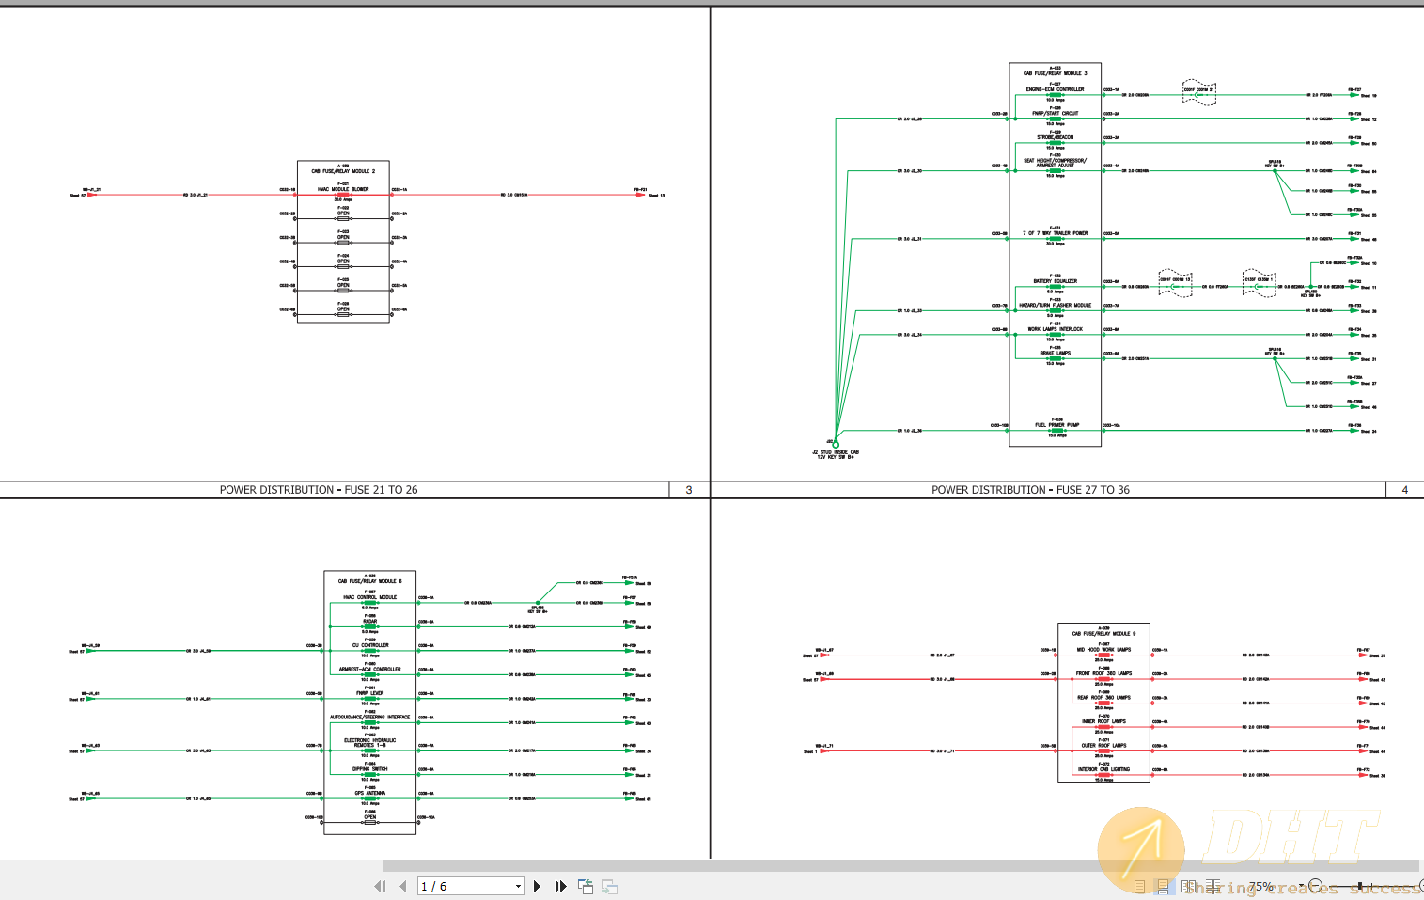Go to the previous page
The image size is (1424, 900).
(x=403, y=886)
